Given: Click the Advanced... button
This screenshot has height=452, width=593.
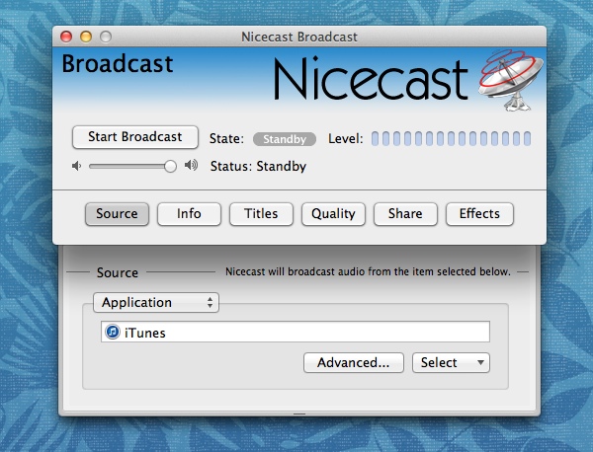Looking at the screenshot, I should [353, 362].
